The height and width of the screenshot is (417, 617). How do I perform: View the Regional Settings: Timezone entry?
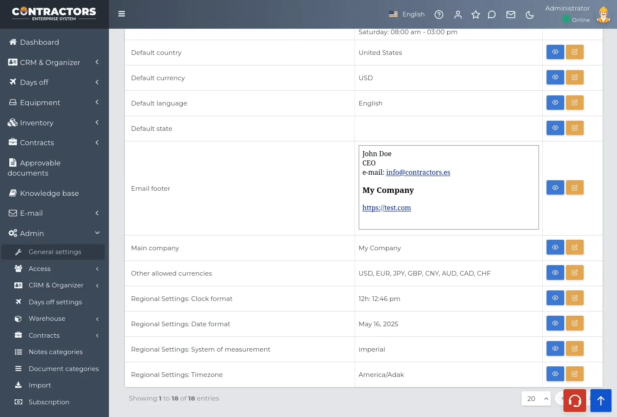pyautogui.click(x=555, y=374)
